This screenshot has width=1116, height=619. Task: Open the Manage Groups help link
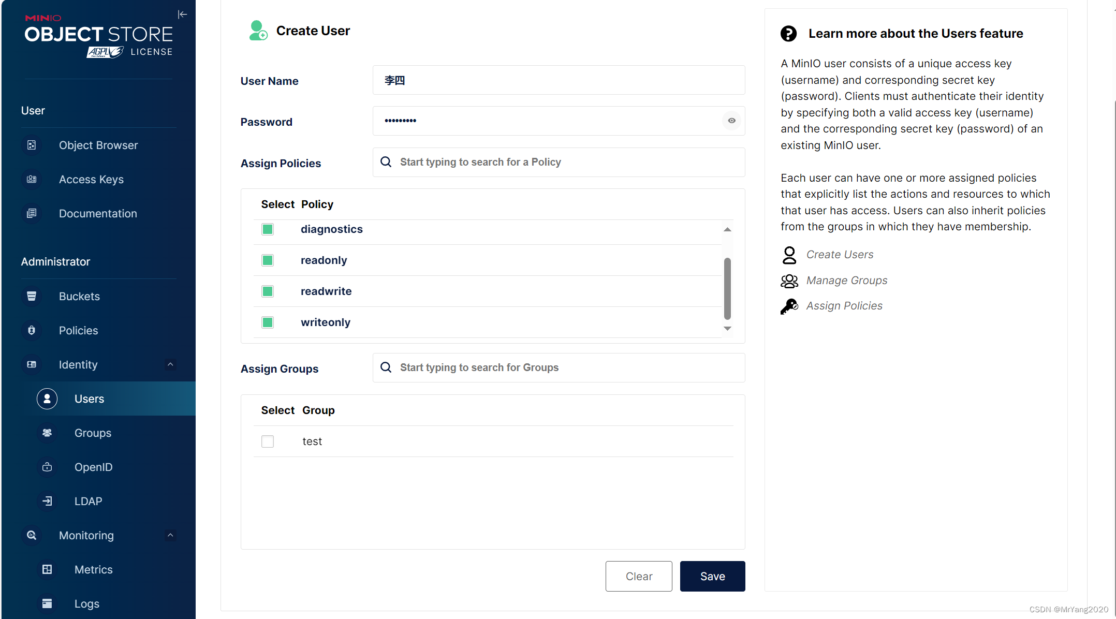pyautogui.click(x=846, y=281)
